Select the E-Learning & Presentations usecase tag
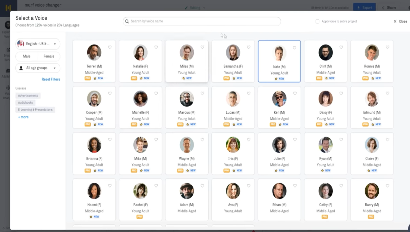This screenshot has width=410, height=232. pos(35,110)
